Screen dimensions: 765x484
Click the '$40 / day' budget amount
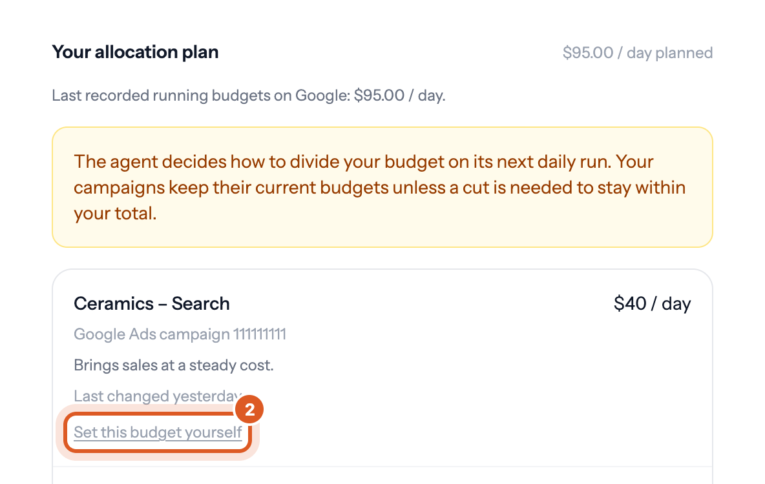click(x=653, y=304)
